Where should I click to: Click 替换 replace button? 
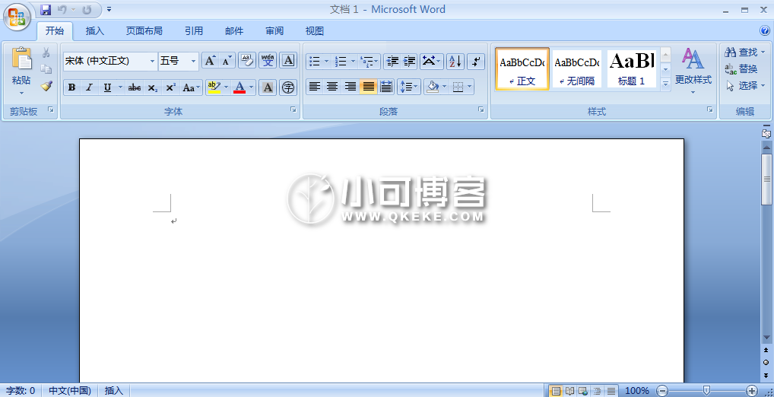(x=741, y=68)
